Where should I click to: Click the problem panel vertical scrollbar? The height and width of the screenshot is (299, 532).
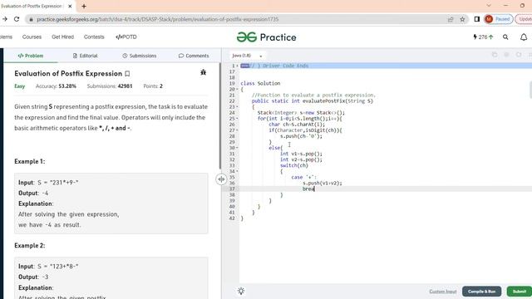pyautogui.click(x=220, y=116)
